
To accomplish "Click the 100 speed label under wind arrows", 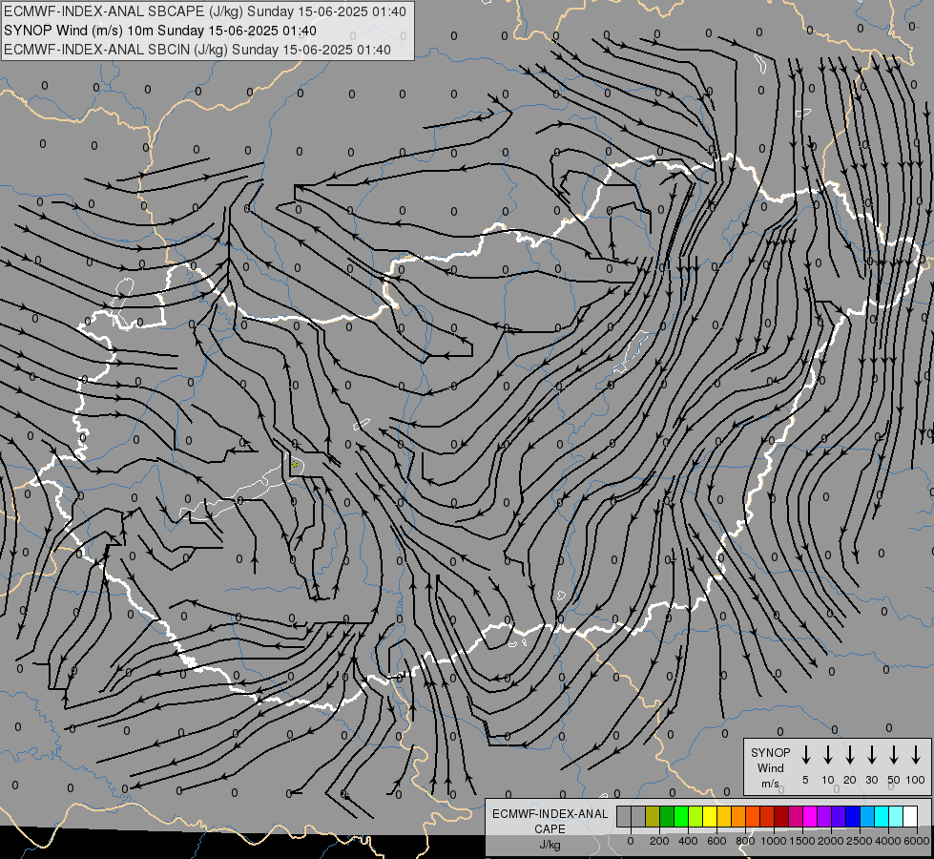I will point(916,780).
